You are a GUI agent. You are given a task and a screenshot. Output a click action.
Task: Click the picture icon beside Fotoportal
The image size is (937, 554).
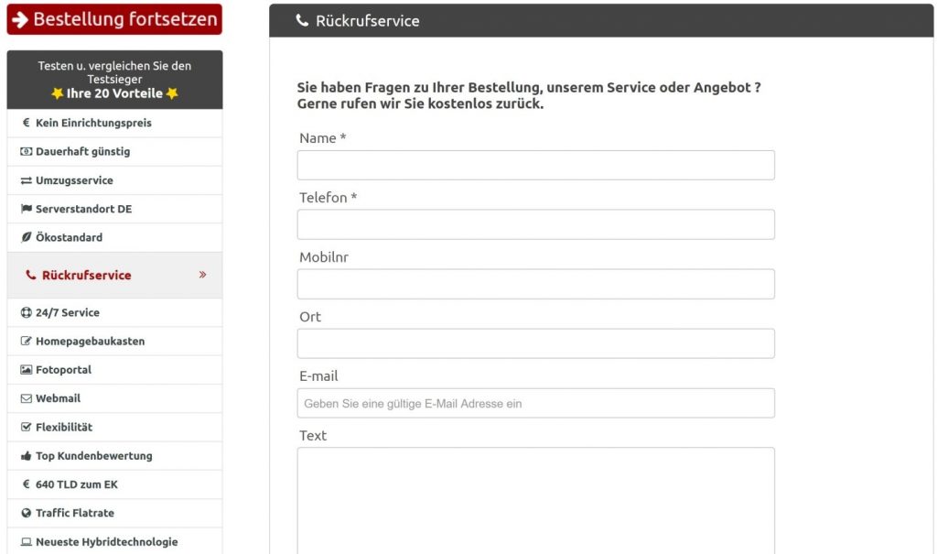tap(26, 370)
